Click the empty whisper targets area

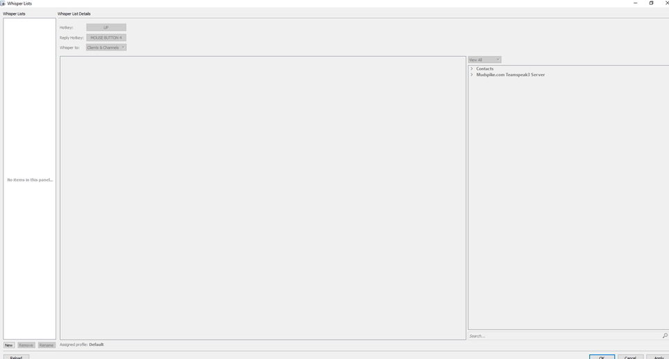pyautogui.click(x=262, y=198)
